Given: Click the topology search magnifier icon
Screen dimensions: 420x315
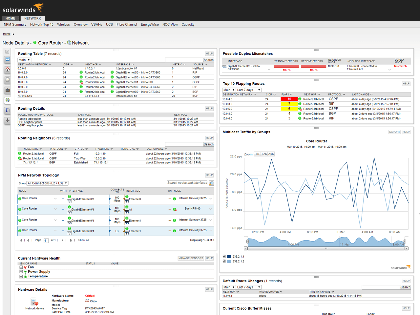Looking at the screenshot, I should tap(212, 183).
